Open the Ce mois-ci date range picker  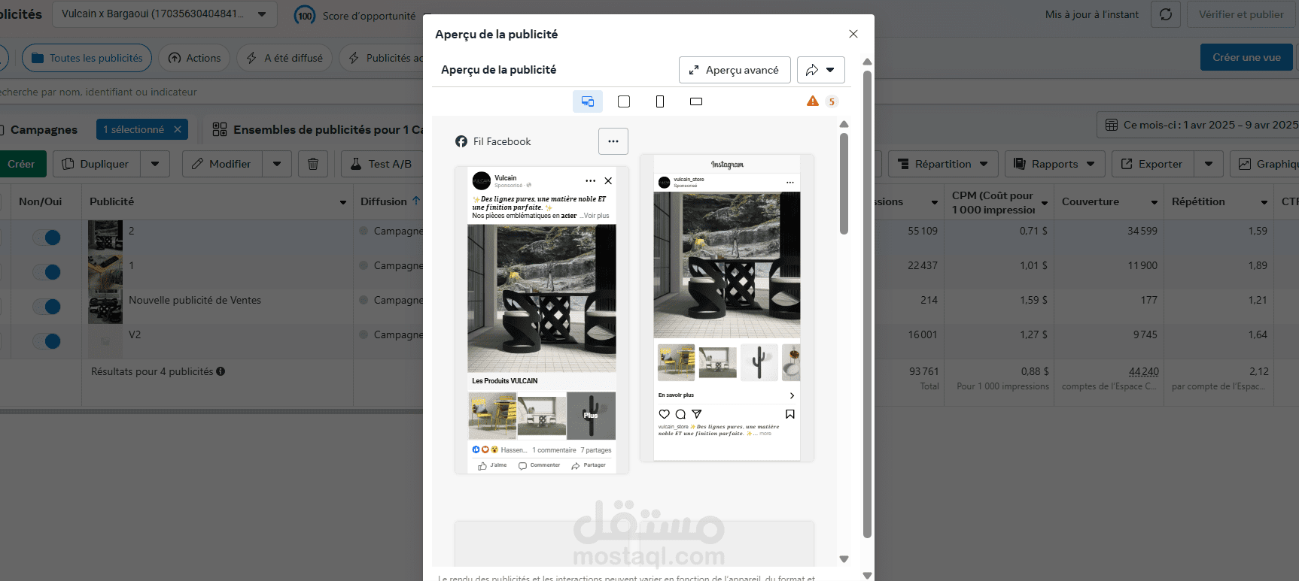pos(1198,125)
